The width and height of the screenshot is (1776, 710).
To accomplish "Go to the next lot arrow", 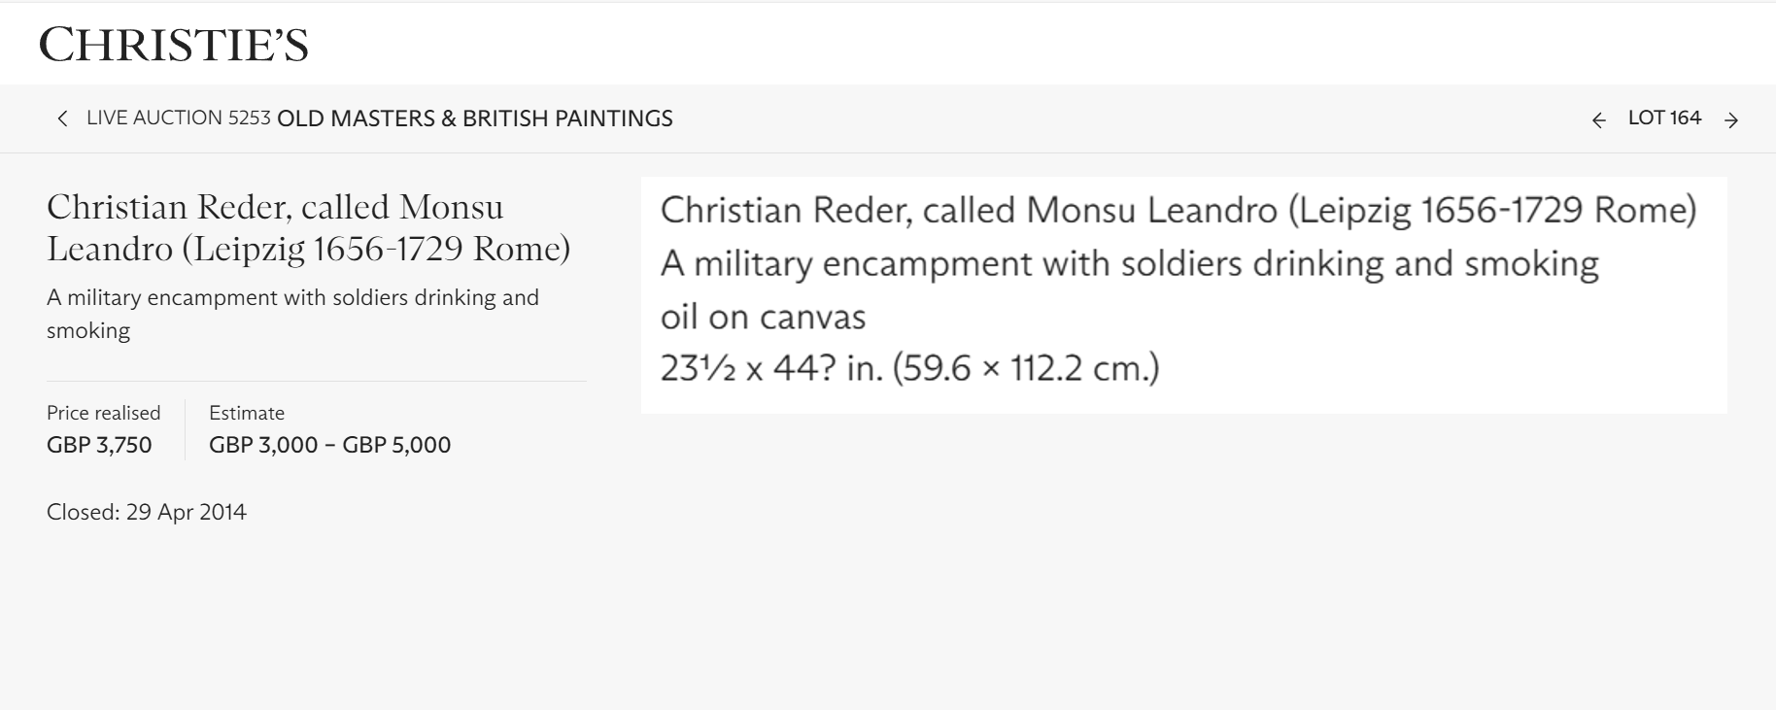I will point(1730,120).
